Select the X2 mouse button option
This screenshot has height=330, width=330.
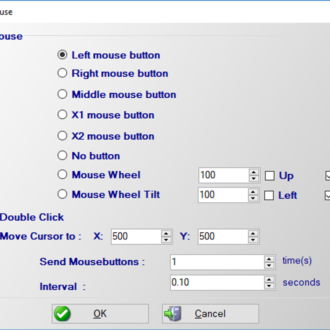(x=62, y=135)
